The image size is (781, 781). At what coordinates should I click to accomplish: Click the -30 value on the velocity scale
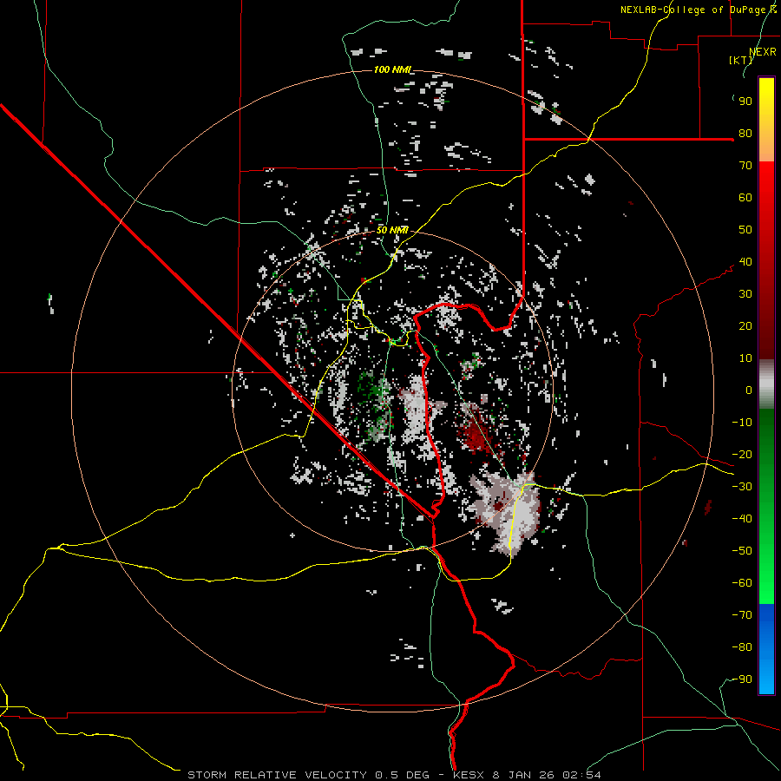742,487
